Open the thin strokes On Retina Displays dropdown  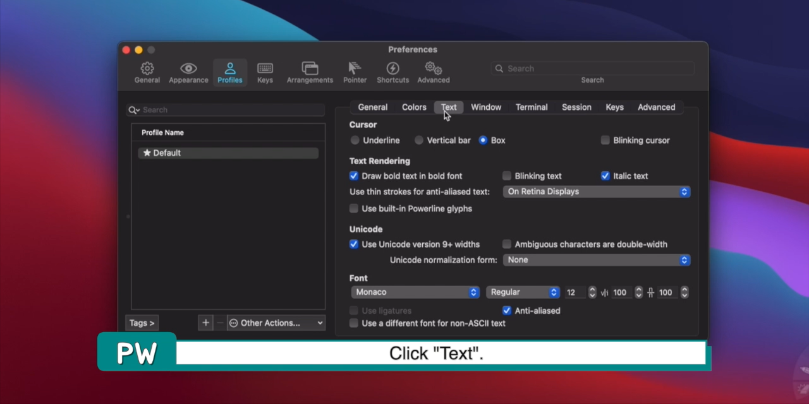coord(597,192)
